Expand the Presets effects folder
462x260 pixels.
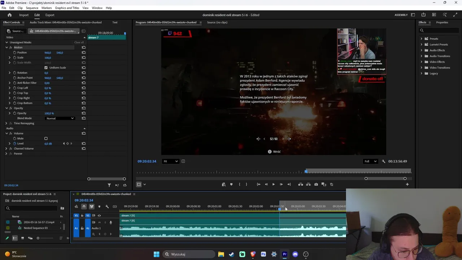421,39
